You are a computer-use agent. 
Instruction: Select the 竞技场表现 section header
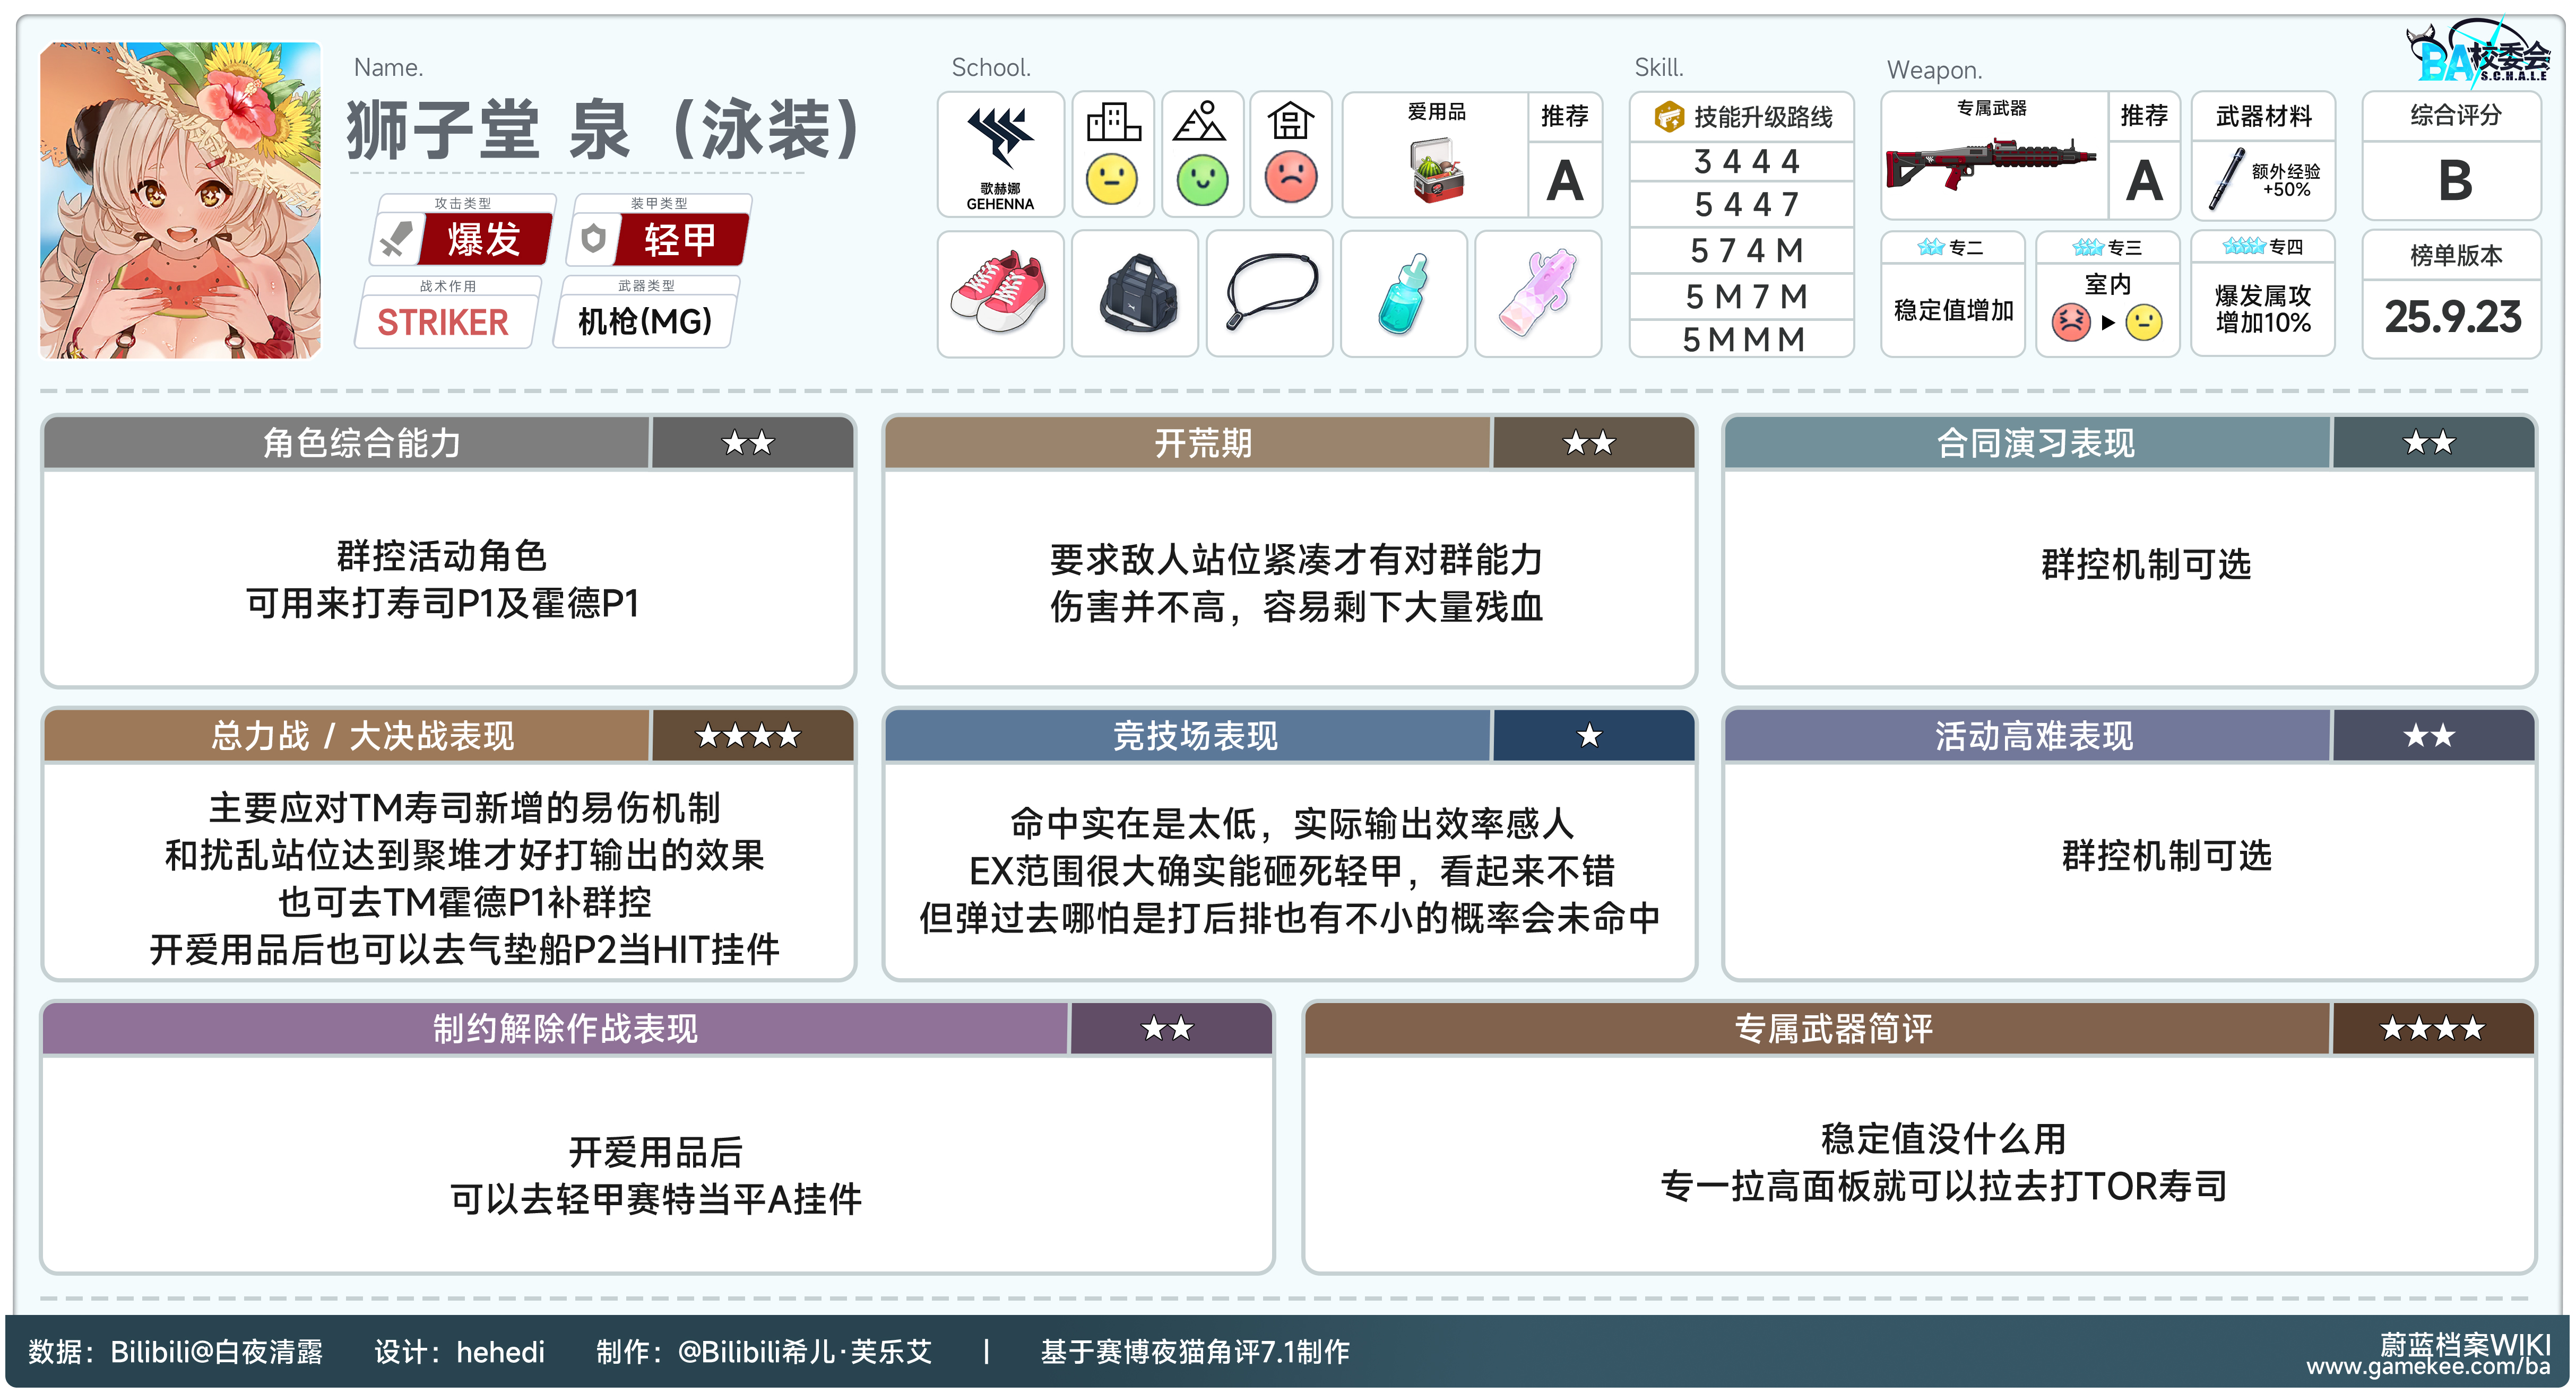pyautogui.click(x=1195, y=736)
